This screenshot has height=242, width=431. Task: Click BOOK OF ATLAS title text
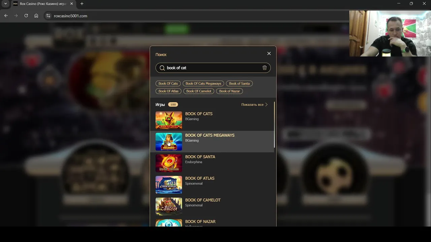pyautogui.click(x=200, y=178)
